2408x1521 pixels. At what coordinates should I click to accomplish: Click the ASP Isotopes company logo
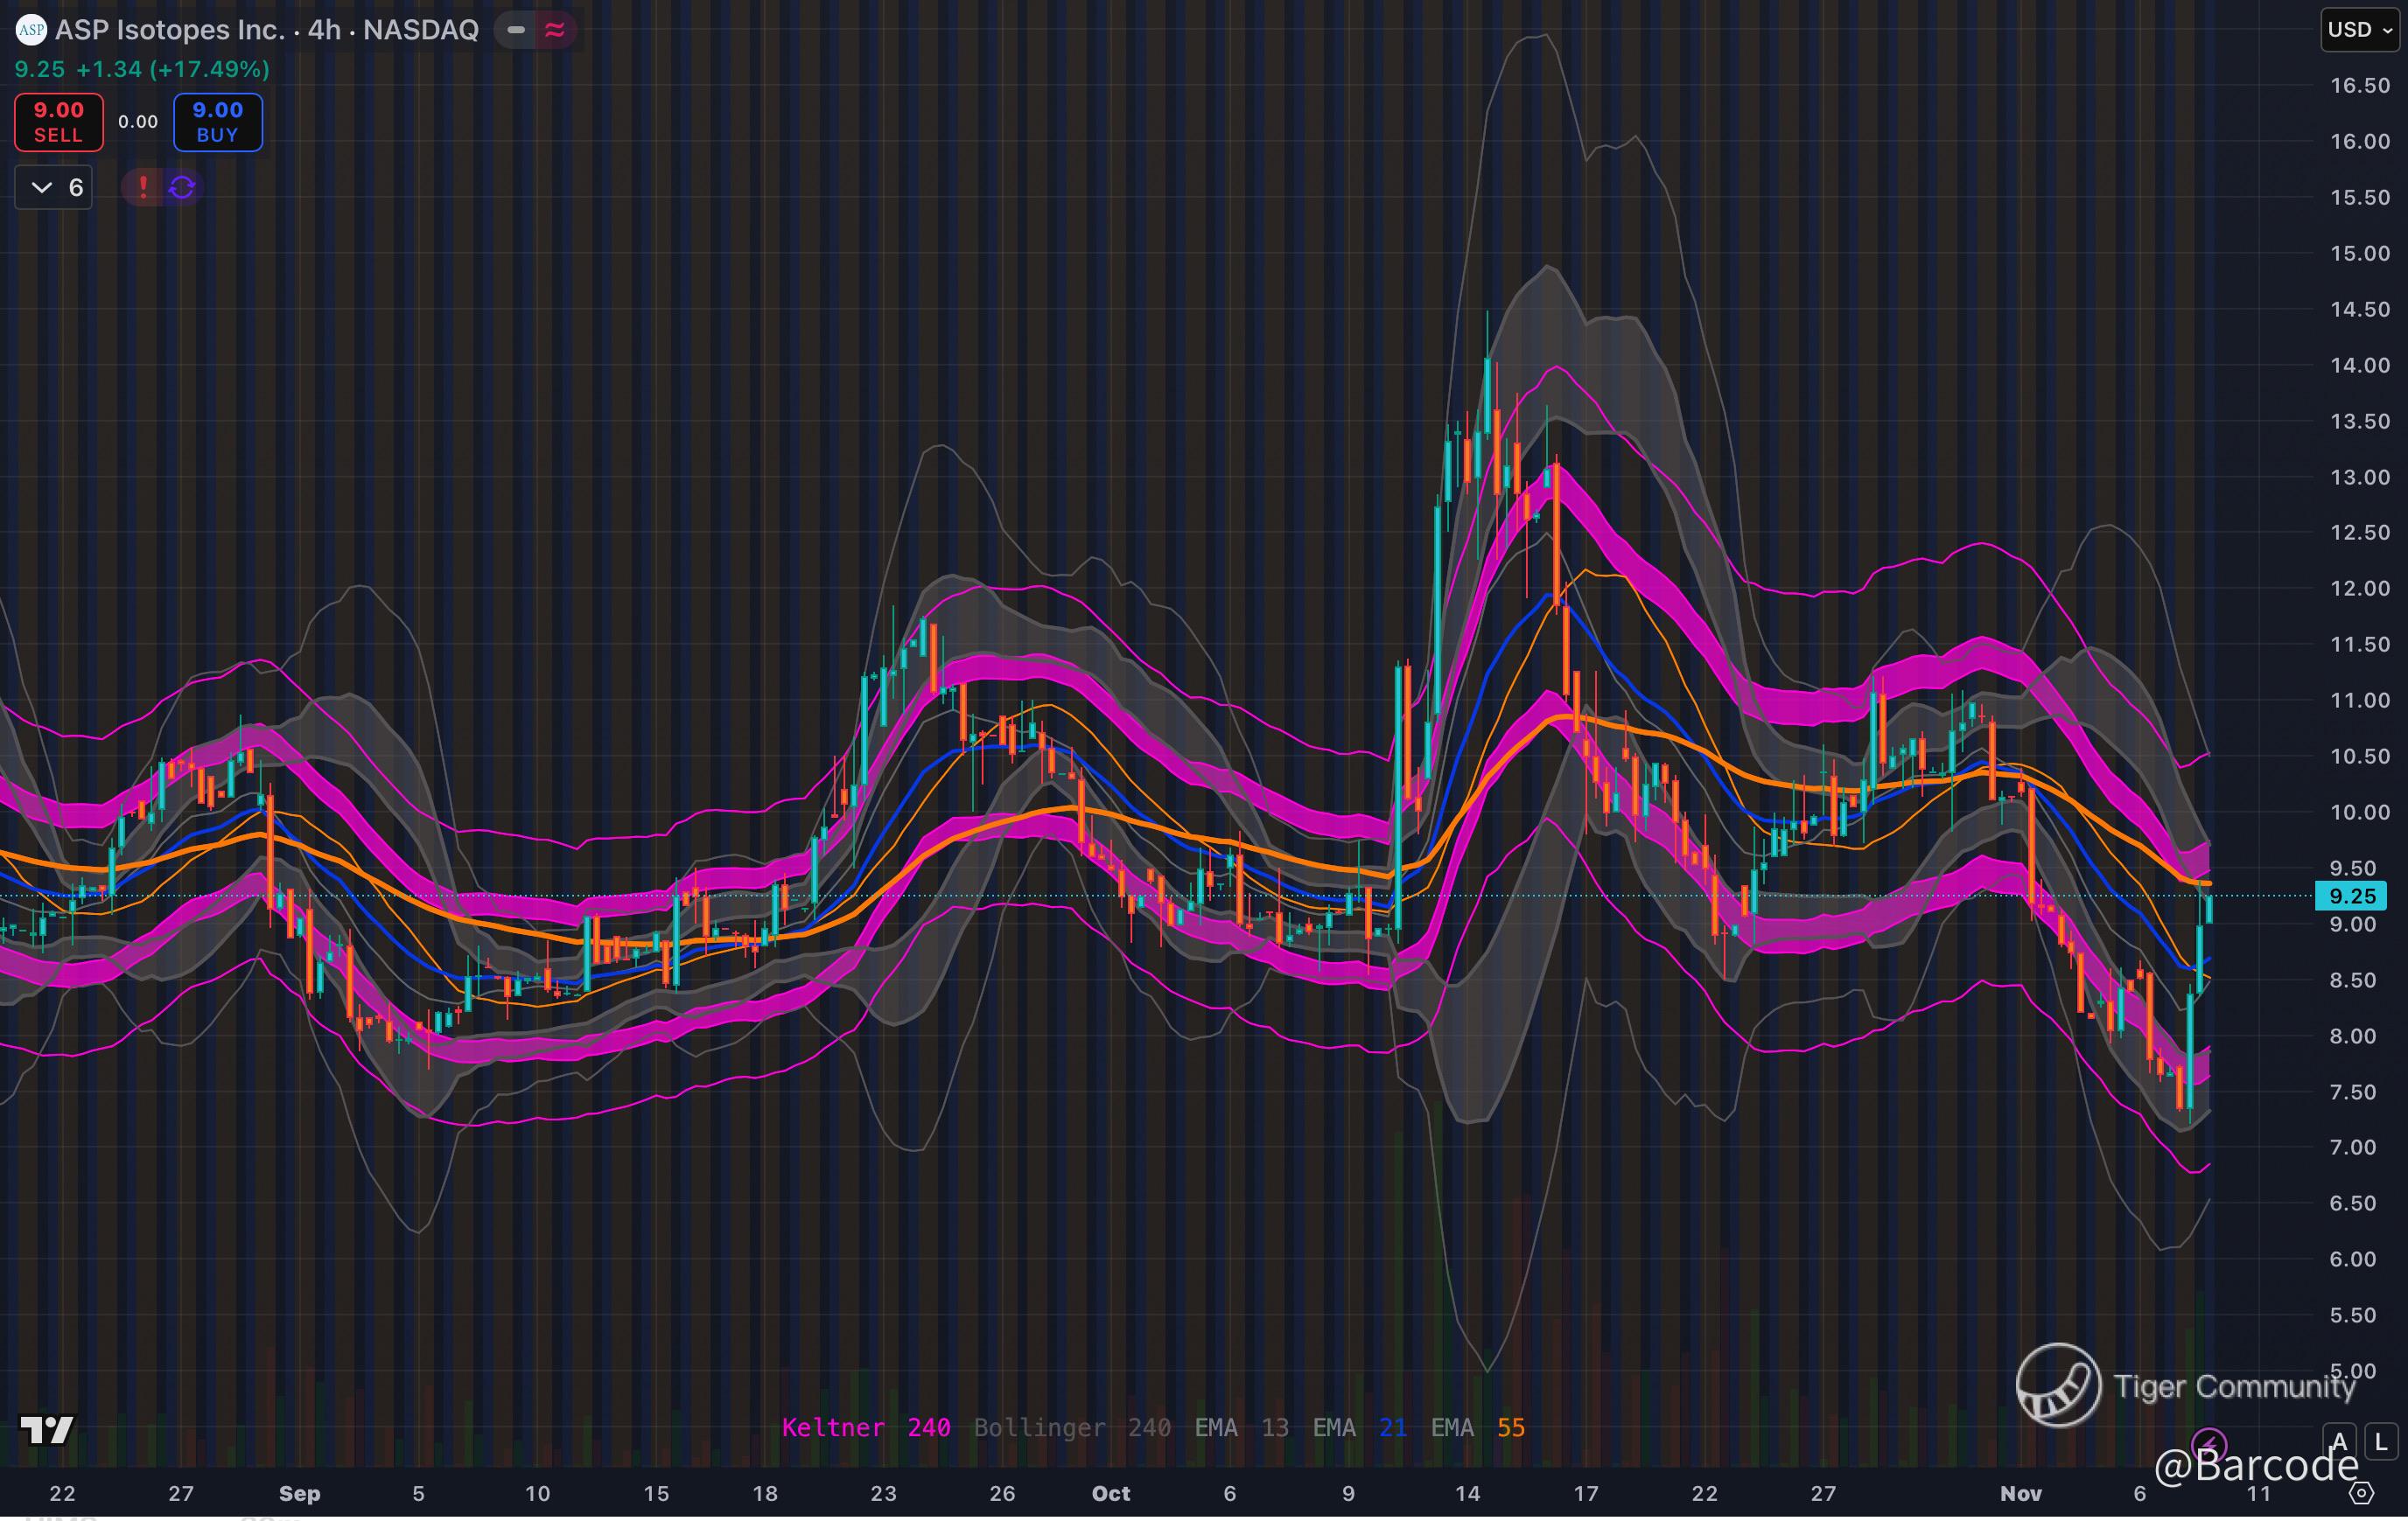pyautogui.click(x=31, y=30)
